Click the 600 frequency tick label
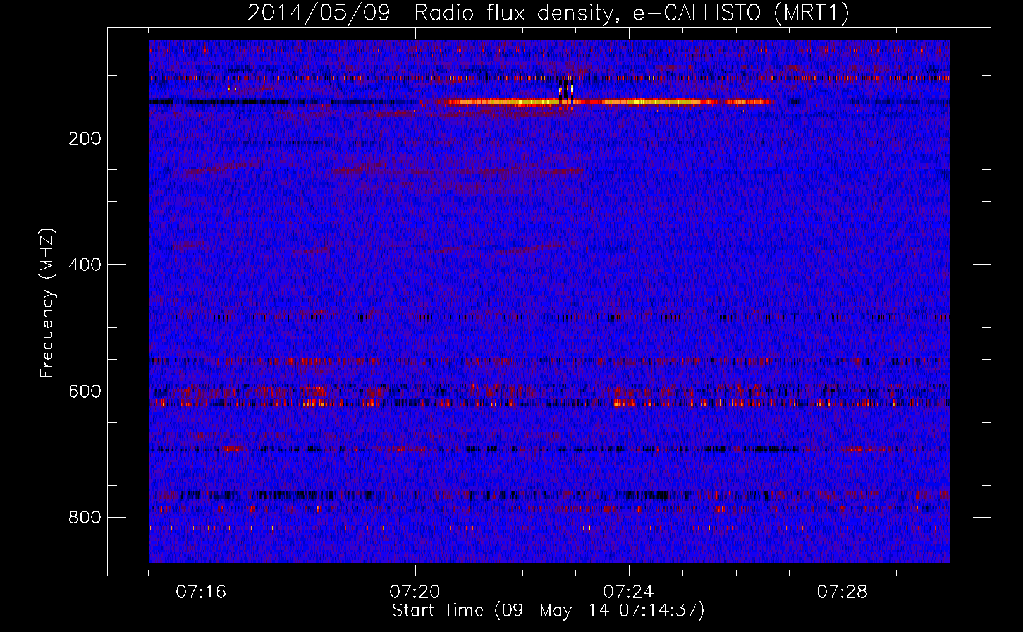 pos(85,391)
